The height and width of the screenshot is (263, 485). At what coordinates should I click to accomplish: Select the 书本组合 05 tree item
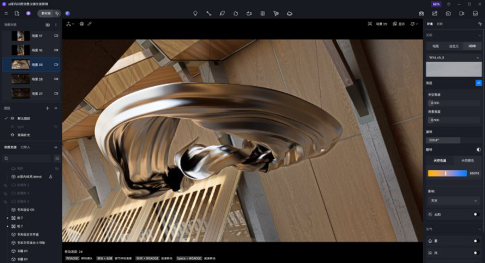25,210
